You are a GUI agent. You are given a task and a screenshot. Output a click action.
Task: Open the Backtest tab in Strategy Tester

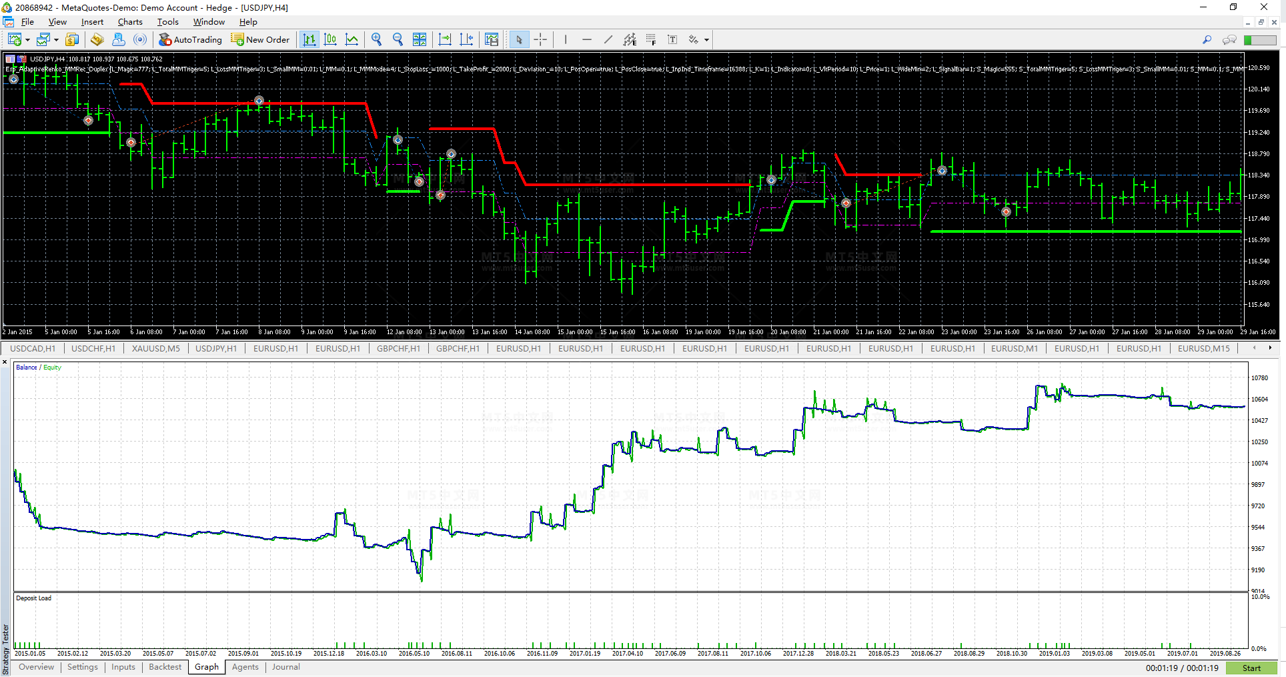click(x=165, y=667)
